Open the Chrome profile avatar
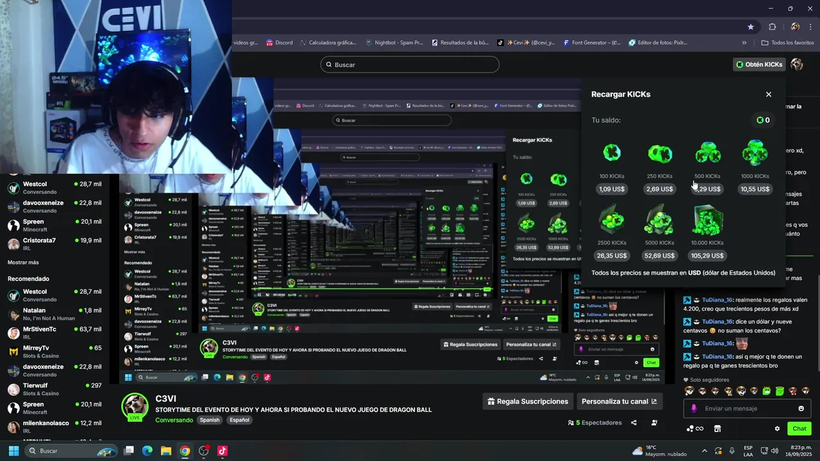Image resolution: width=820 pixels, height=461 pixels. (x=795, y=27)
